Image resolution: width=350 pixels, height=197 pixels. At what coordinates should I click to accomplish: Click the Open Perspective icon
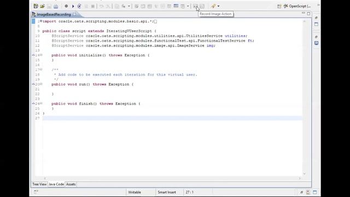point(279,6)
